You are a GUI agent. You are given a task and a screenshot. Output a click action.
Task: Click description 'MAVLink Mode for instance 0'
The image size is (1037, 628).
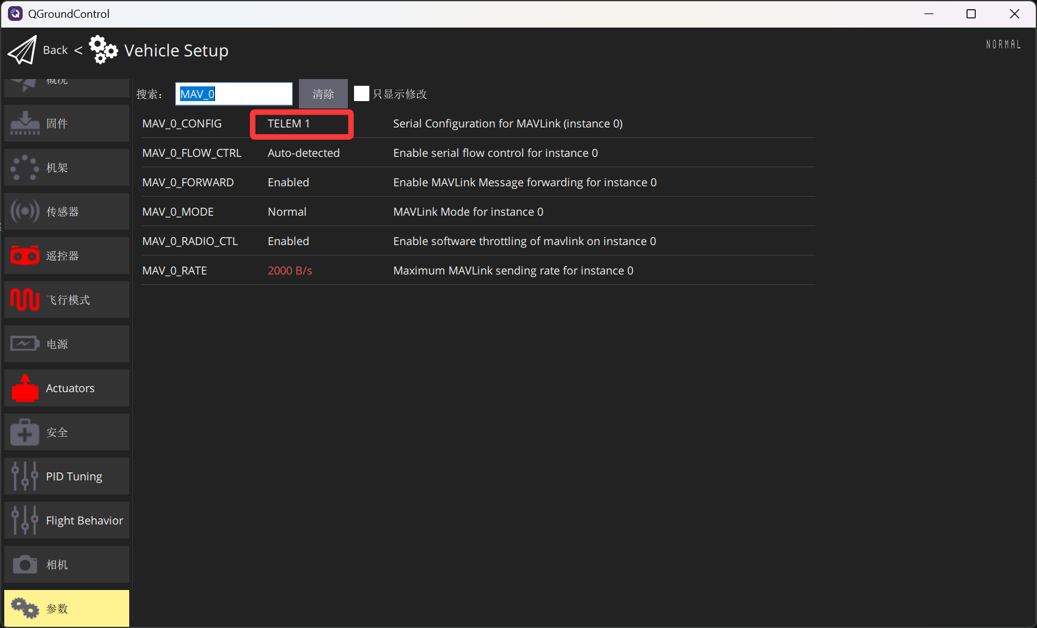click(469, 212)
